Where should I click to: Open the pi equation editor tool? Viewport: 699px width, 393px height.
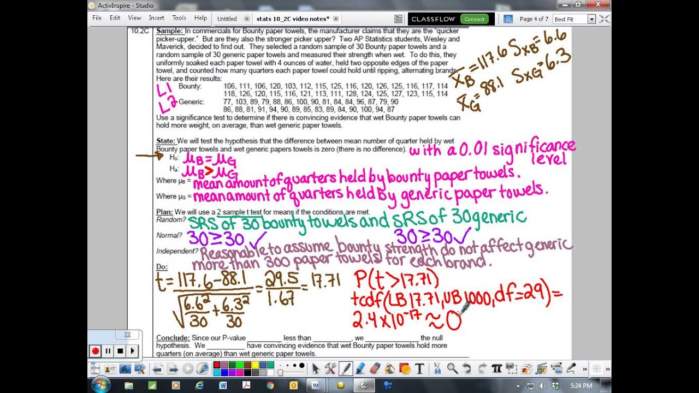click(496, 368)
